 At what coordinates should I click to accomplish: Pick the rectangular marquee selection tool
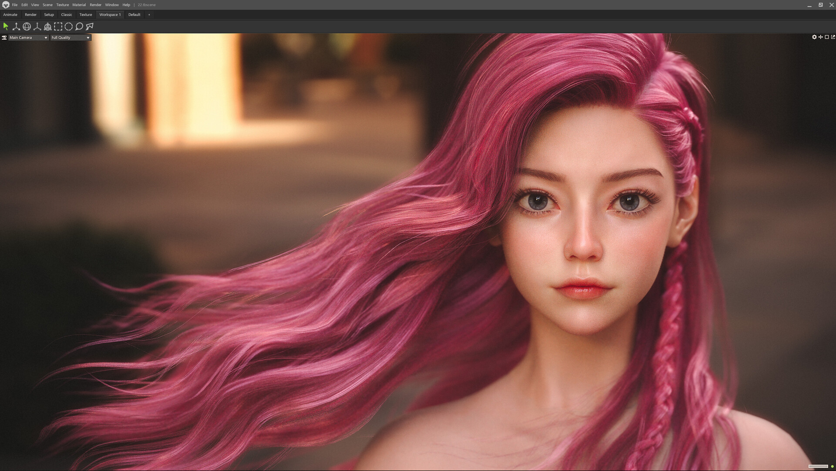point(58,27)
